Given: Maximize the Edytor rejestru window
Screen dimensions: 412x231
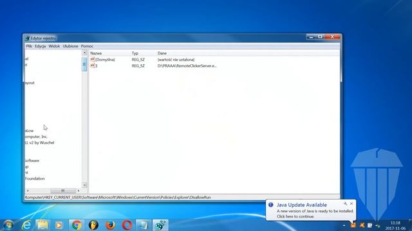Looking at the screenshot, I should (320, 37).
